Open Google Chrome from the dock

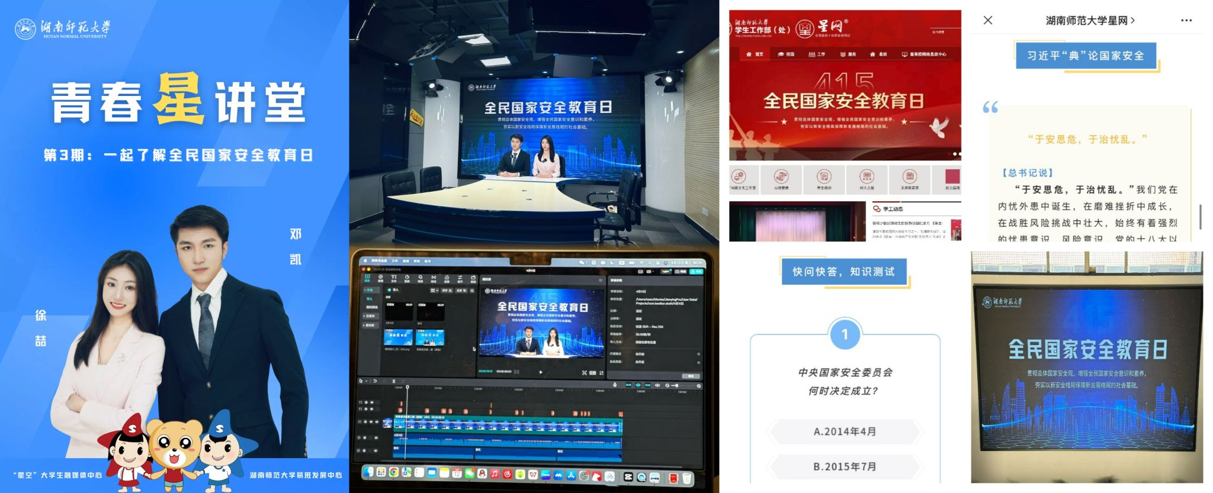tap(394, 472)
